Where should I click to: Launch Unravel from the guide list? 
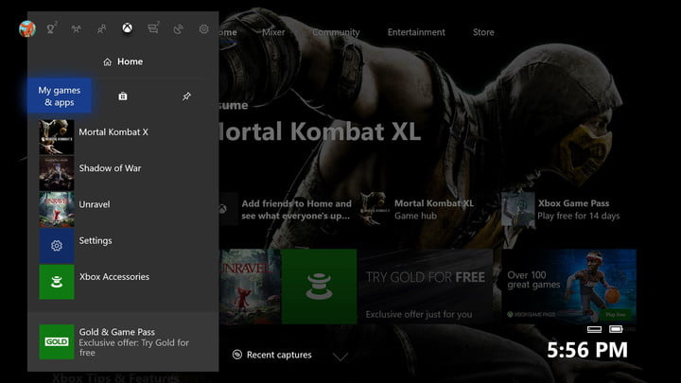point(123,209)
